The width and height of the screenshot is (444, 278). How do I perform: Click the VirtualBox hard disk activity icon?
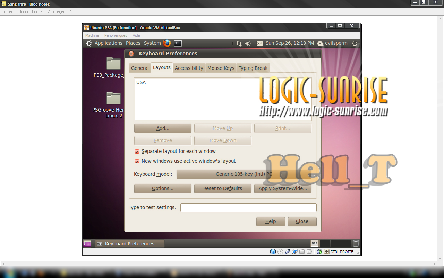(x=273, y=252)
